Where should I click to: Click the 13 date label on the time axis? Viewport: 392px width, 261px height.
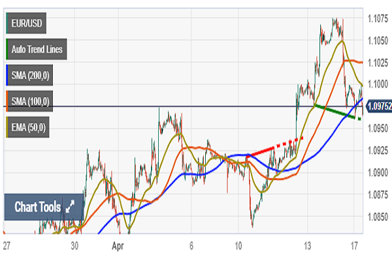[x=306, y=247]
